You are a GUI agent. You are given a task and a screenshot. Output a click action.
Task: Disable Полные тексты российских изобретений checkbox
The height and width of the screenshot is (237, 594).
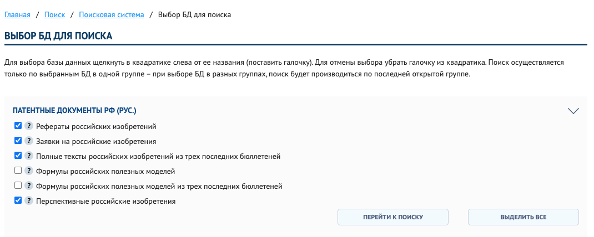(18, 156)
